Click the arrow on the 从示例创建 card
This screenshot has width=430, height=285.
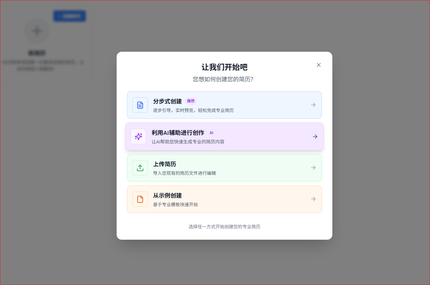(313, 199)
